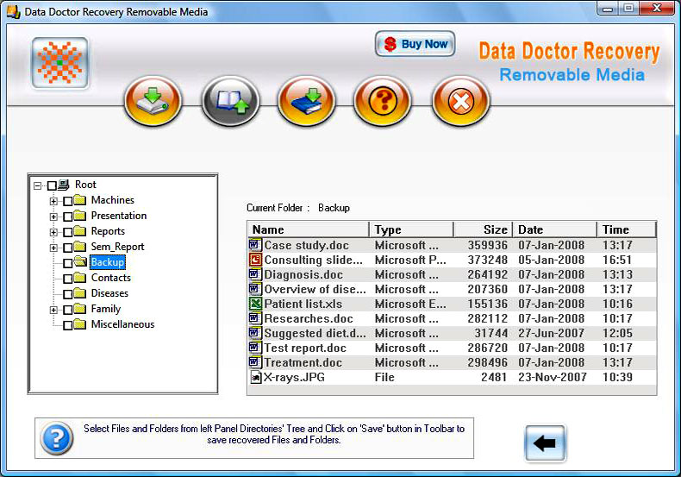Image resolution: width=681 pixels, height=477 pixels.
Task: Select the Presentation folder in tree
Action: [119, 216]
